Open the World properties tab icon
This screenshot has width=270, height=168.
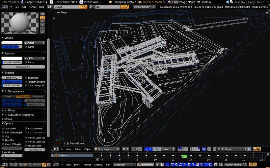pyautogui.click(x=21, y=165)
